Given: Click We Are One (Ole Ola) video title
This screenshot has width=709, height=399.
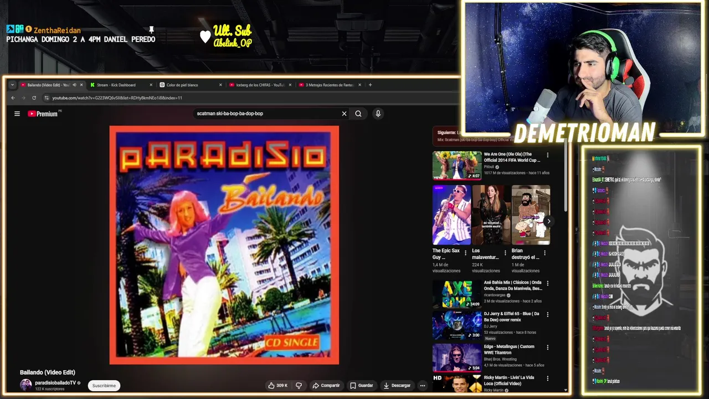Looking at the screenshot, I should point(512,157).
